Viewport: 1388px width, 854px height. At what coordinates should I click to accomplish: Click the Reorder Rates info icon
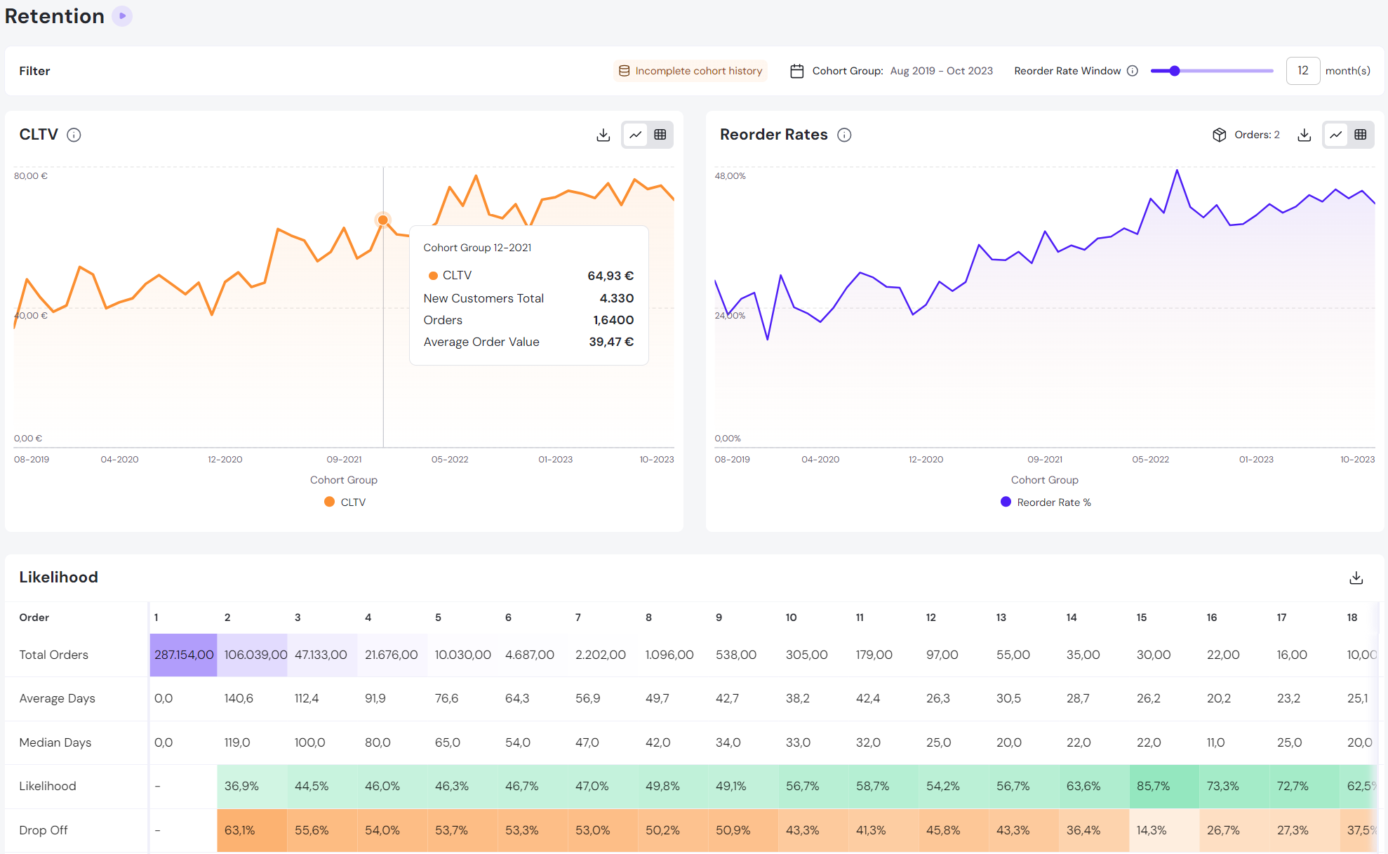pyautogui.click(x=844, y=135)
